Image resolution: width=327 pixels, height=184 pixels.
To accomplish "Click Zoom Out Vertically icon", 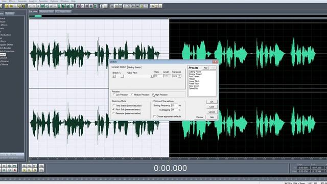I will 41,170.
